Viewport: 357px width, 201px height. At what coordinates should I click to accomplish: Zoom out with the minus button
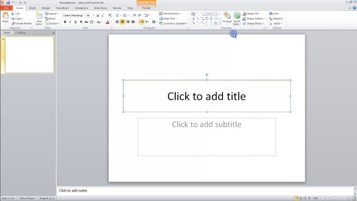pyautogui.click(x=323, y=198)
